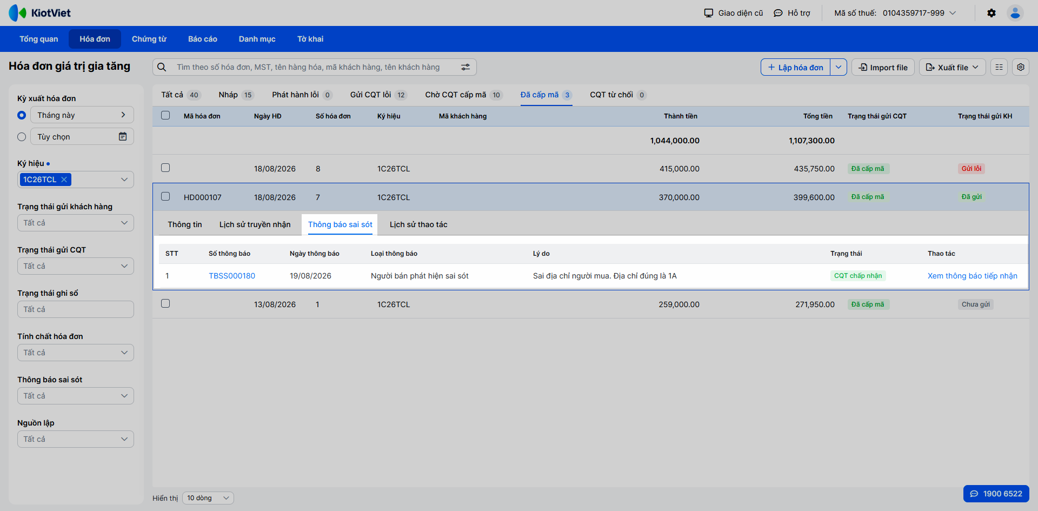Image resolution: width=1038 pixels, height=511 pixels.
Task: Open the Nguồn lập dropdown
Action: pos(76,439)
